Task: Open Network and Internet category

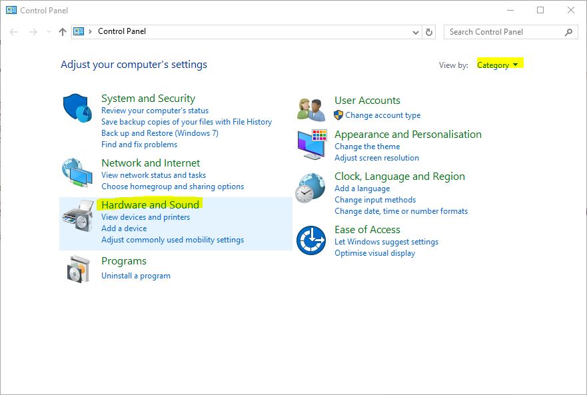Action: click(x=151, y=163)
